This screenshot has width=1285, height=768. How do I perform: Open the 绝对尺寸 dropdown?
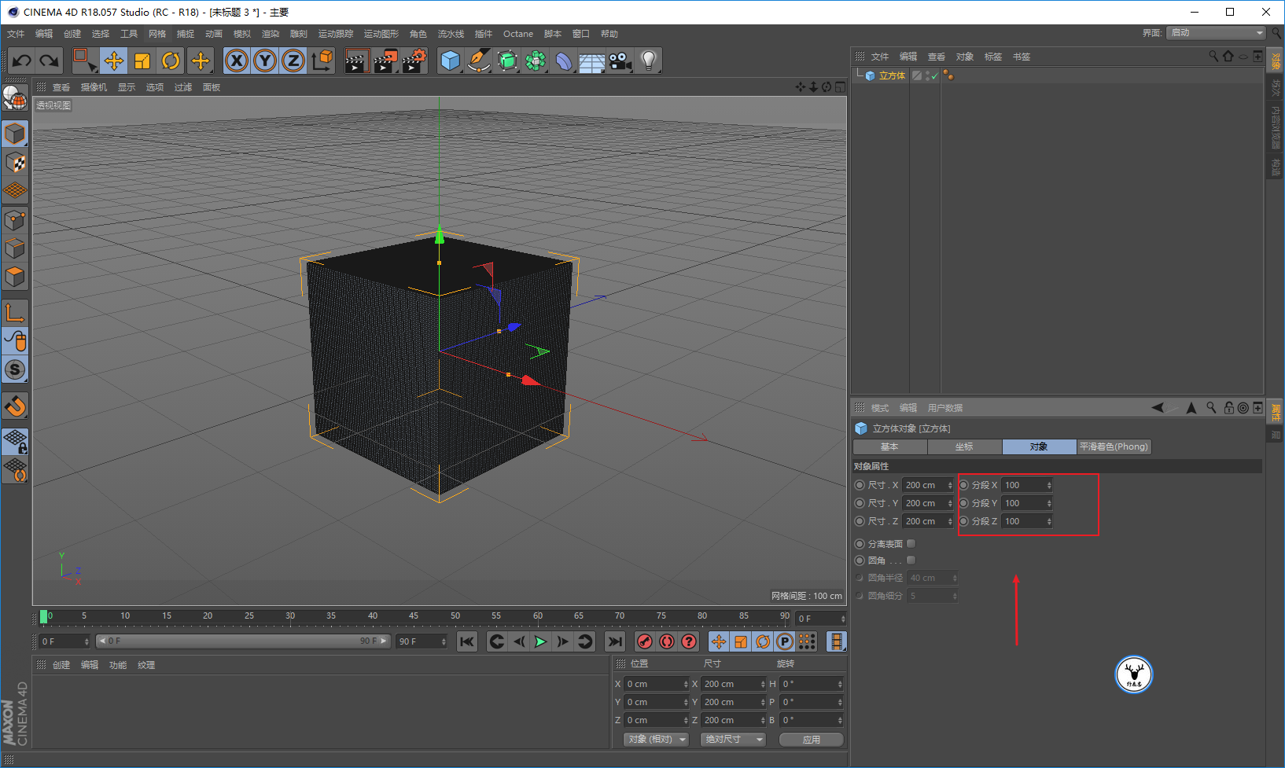(733, 739)
